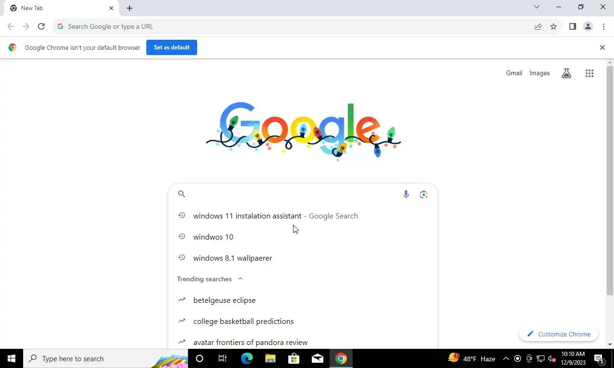Bookmark this tab with star icon
Viewport: 614px width, 368px height.
click(554, 26)
